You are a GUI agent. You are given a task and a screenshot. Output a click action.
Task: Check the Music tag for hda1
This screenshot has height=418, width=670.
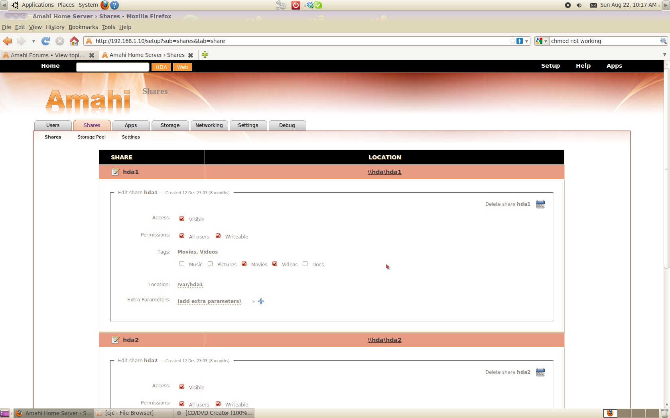[x=182, y=264]
